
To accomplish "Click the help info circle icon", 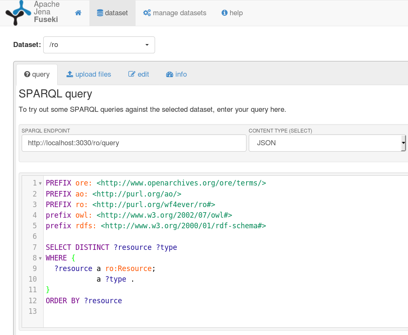I will click(x=224, y=13).
